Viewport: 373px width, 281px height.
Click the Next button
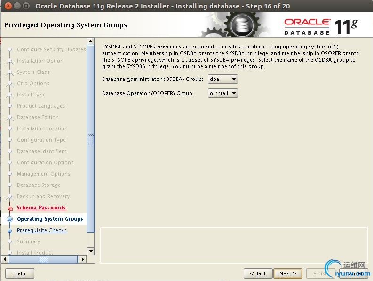click(x=288, y=273)
